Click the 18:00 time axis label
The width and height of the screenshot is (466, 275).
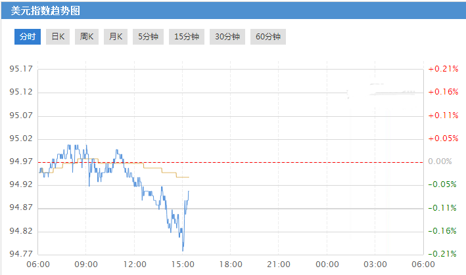tap(231, 264)
